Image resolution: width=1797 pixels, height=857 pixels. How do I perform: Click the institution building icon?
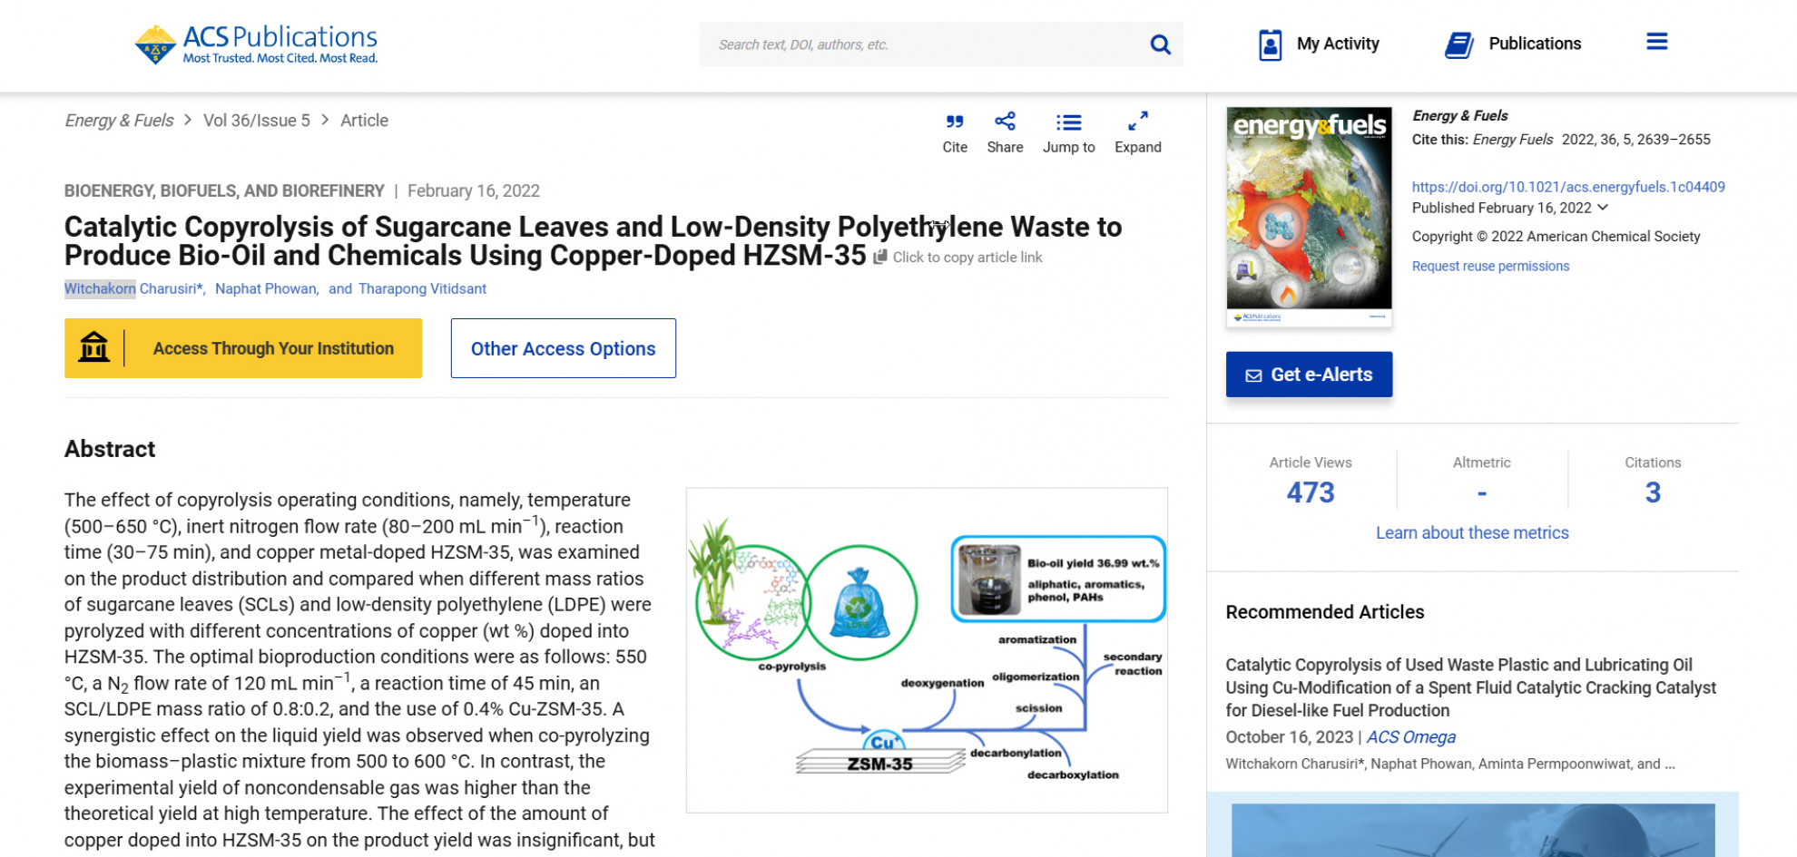[x=93, y=347]
